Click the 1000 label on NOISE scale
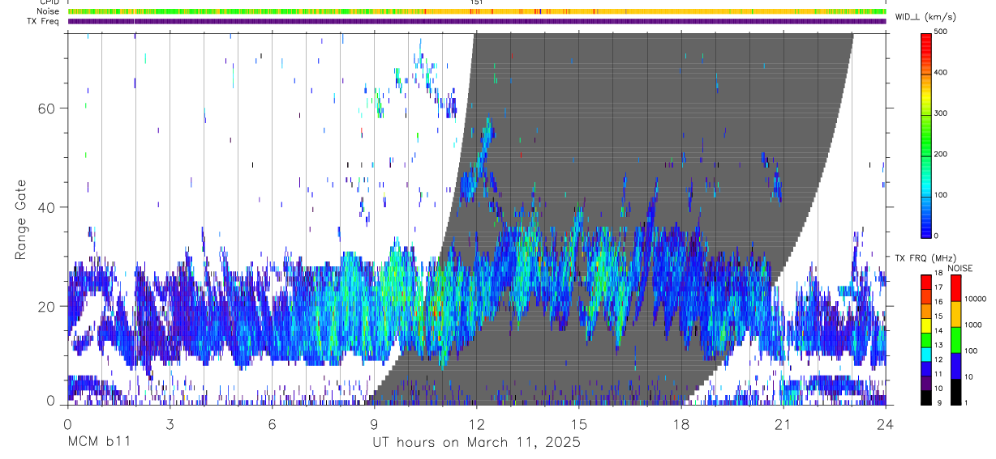 point(973,325)
